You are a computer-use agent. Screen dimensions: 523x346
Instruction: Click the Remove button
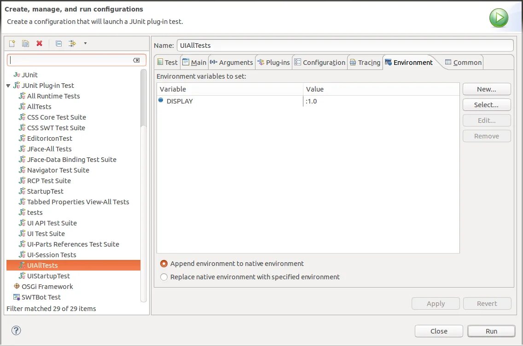(x=487, y=136)
